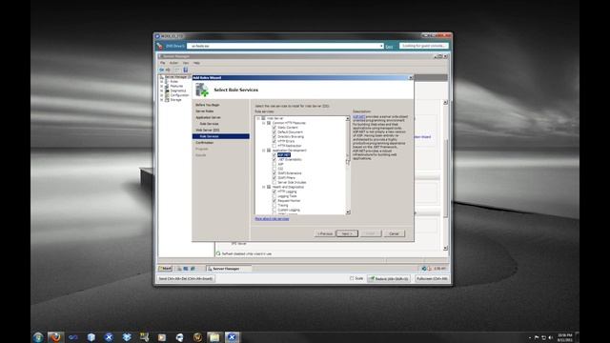Screen dimensions: 610x343
Task: Click the volume icon in the system tray
Action: click(551, 337)
